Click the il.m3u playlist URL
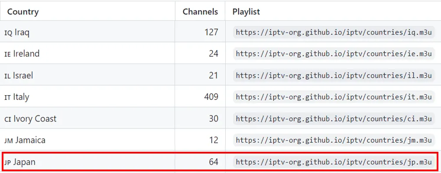Image resolution: width=441 pixels, height=173 pixels. tap(334, 75)
